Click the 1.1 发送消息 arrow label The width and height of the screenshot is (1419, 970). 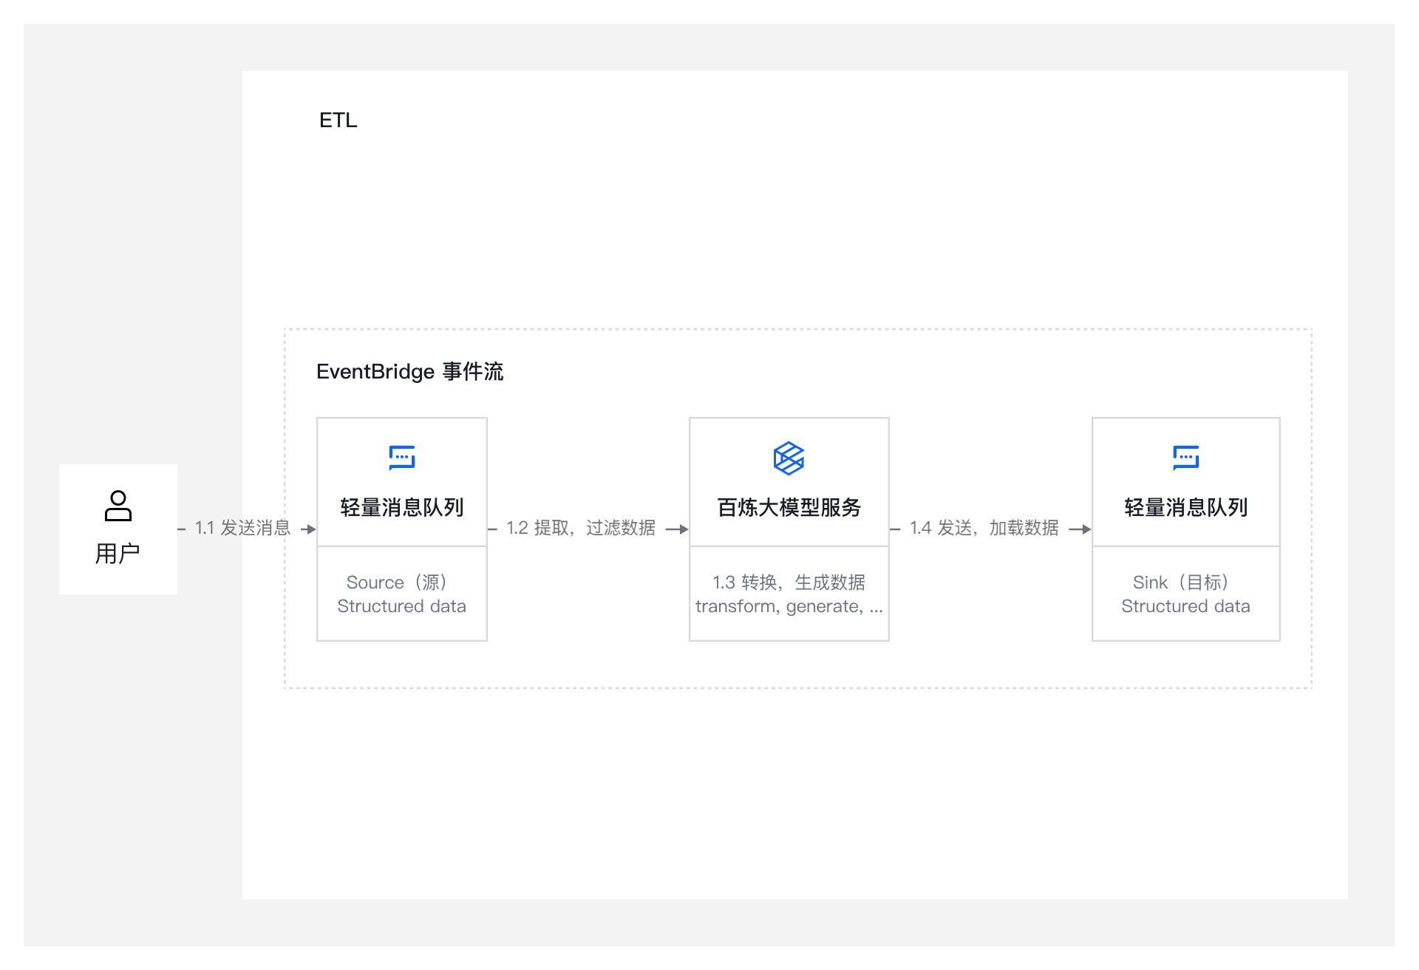[x=242, y=528]
